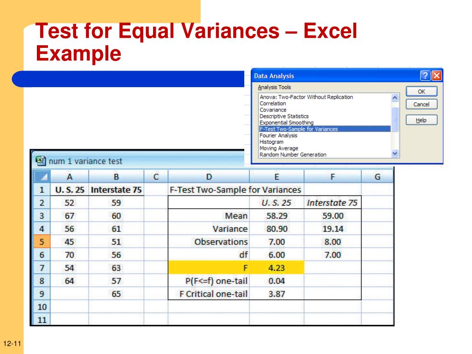
Task: Click mean value 58.29
Action: coord(277,216)
